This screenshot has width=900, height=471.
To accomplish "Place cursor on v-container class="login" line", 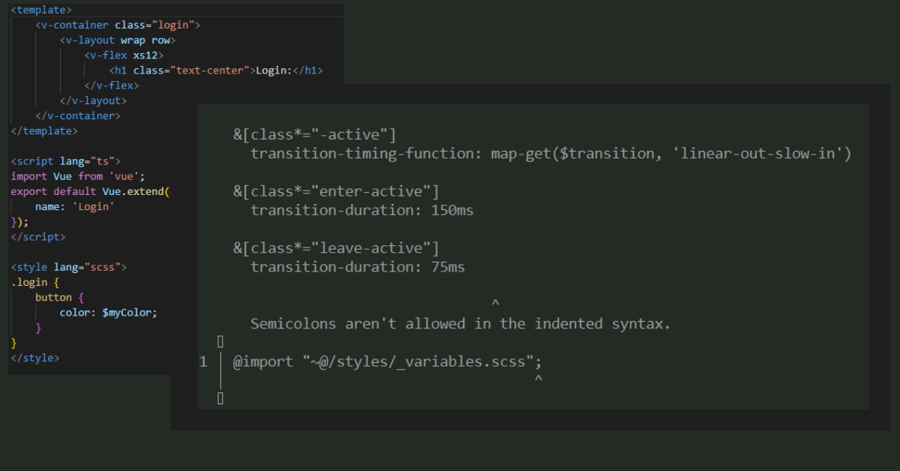I will pos(118,25).
